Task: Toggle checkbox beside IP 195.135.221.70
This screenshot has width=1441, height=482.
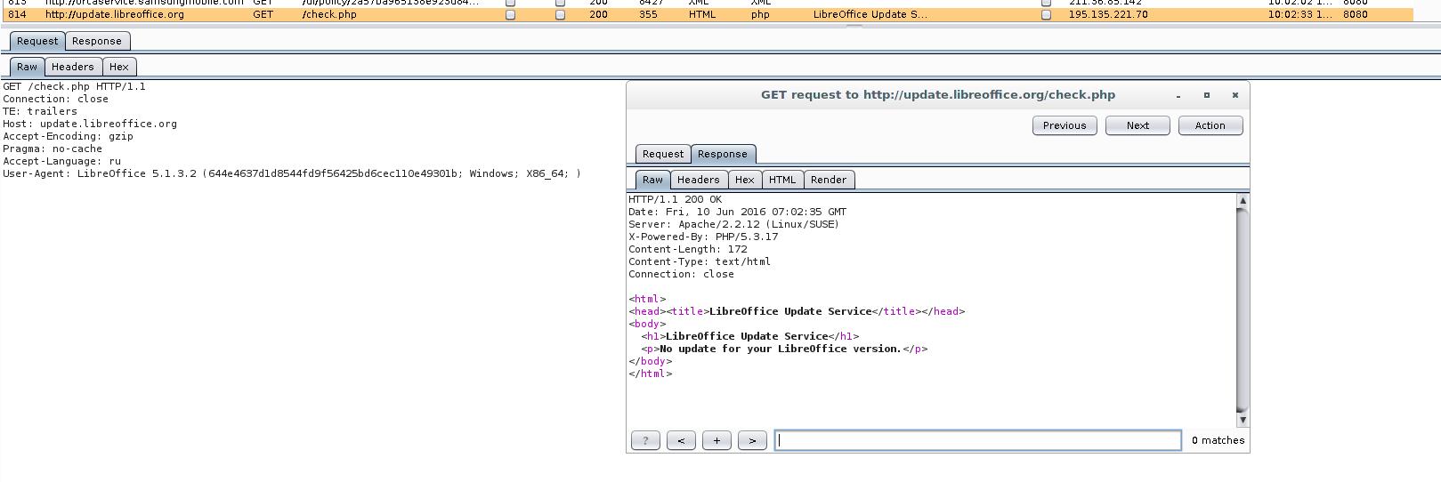Action: click(1046, 15)
